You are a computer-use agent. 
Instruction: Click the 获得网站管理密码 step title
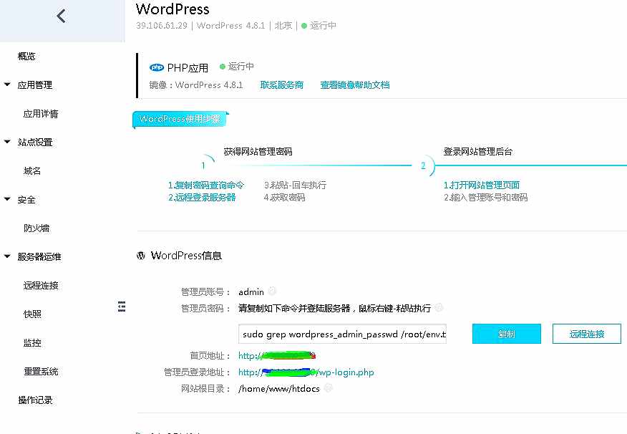pyautogui.click(x=258, y=152)
